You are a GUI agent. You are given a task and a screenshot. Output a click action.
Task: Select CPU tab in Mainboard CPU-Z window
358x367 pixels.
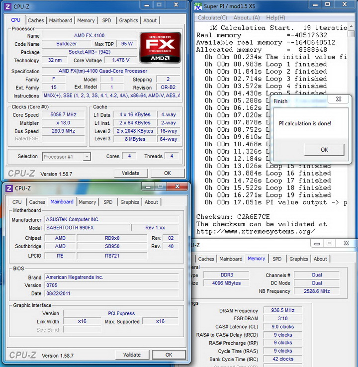[17, 202]
